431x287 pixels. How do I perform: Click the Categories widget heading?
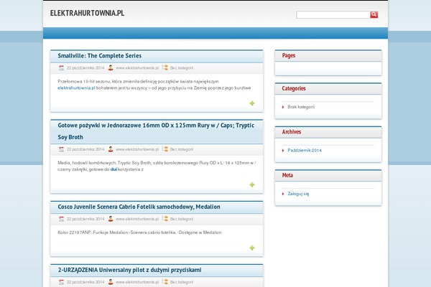(294, 88)
